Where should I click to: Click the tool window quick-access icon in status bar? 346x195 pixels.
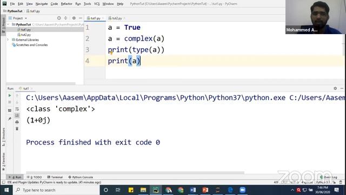4,183
